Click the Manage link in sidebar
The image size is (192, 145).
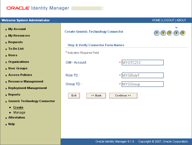click(19, 112)
